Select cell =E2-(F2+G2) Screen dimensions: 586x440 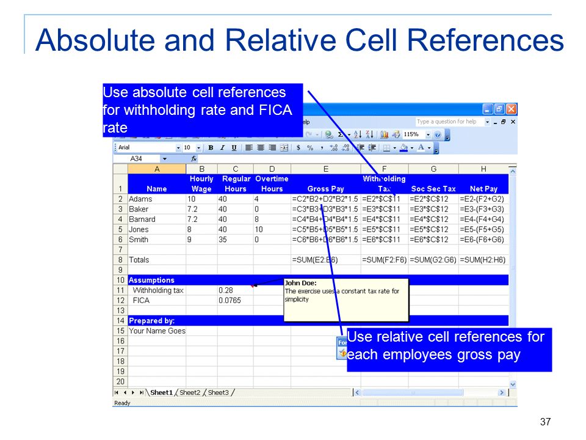[483, 199]
